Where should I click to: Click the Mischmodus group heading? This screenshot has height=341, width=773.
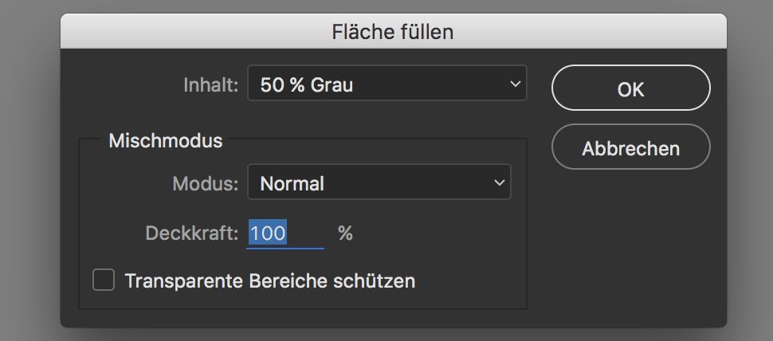click(166, 141)
